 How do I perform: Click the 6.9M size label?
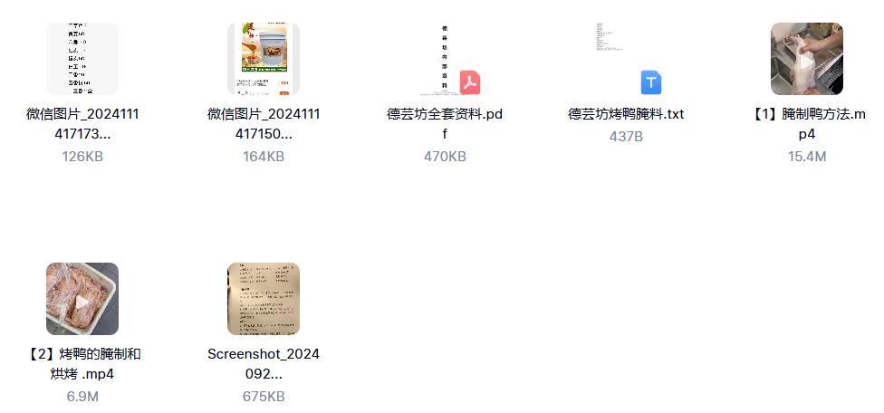[82, 397]
